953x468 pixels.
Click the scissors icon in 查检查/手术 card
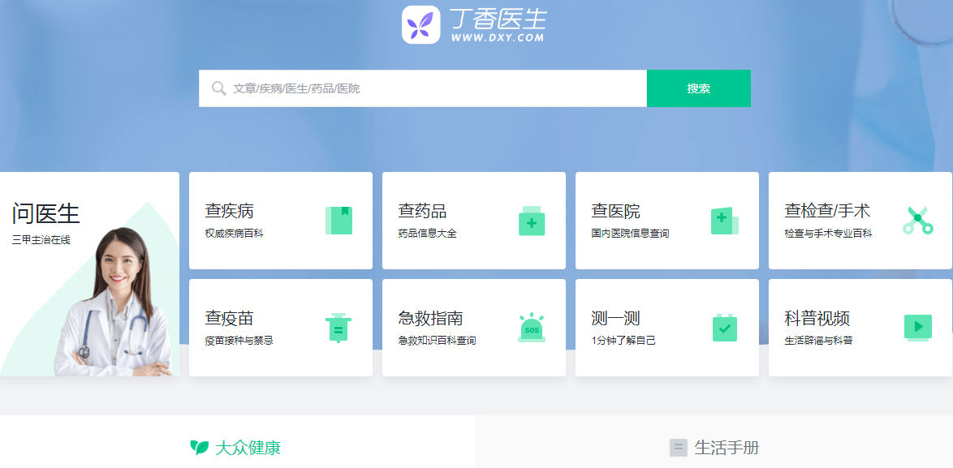(917, 220)
